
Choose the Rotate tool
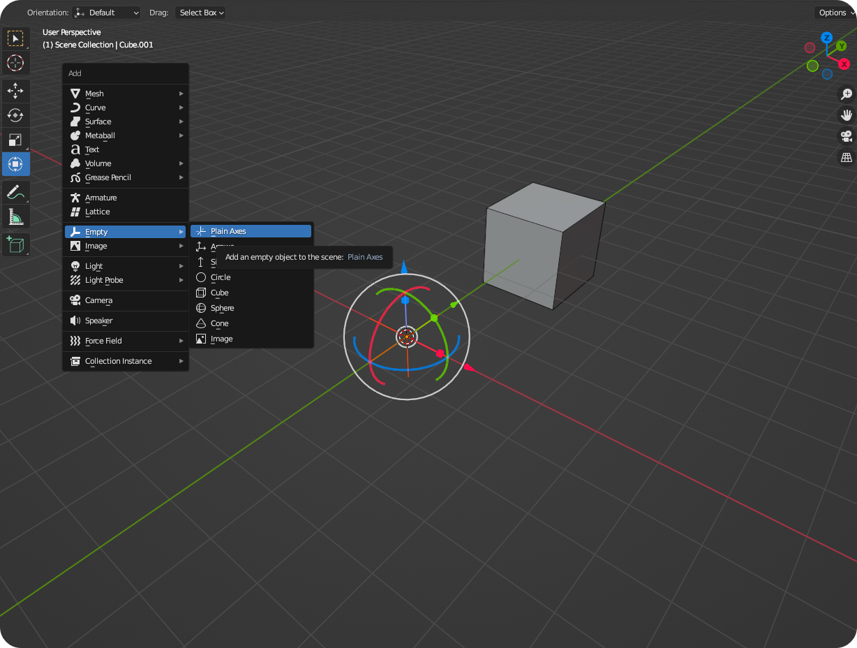click(15, 115)
